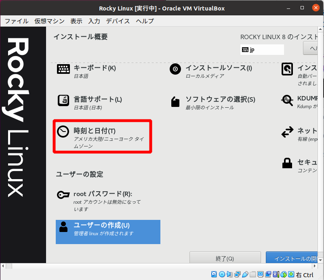Click the ユーザーの設定 section heading
Viewport: 324px width, 280px height.
(x=80, y=174)
